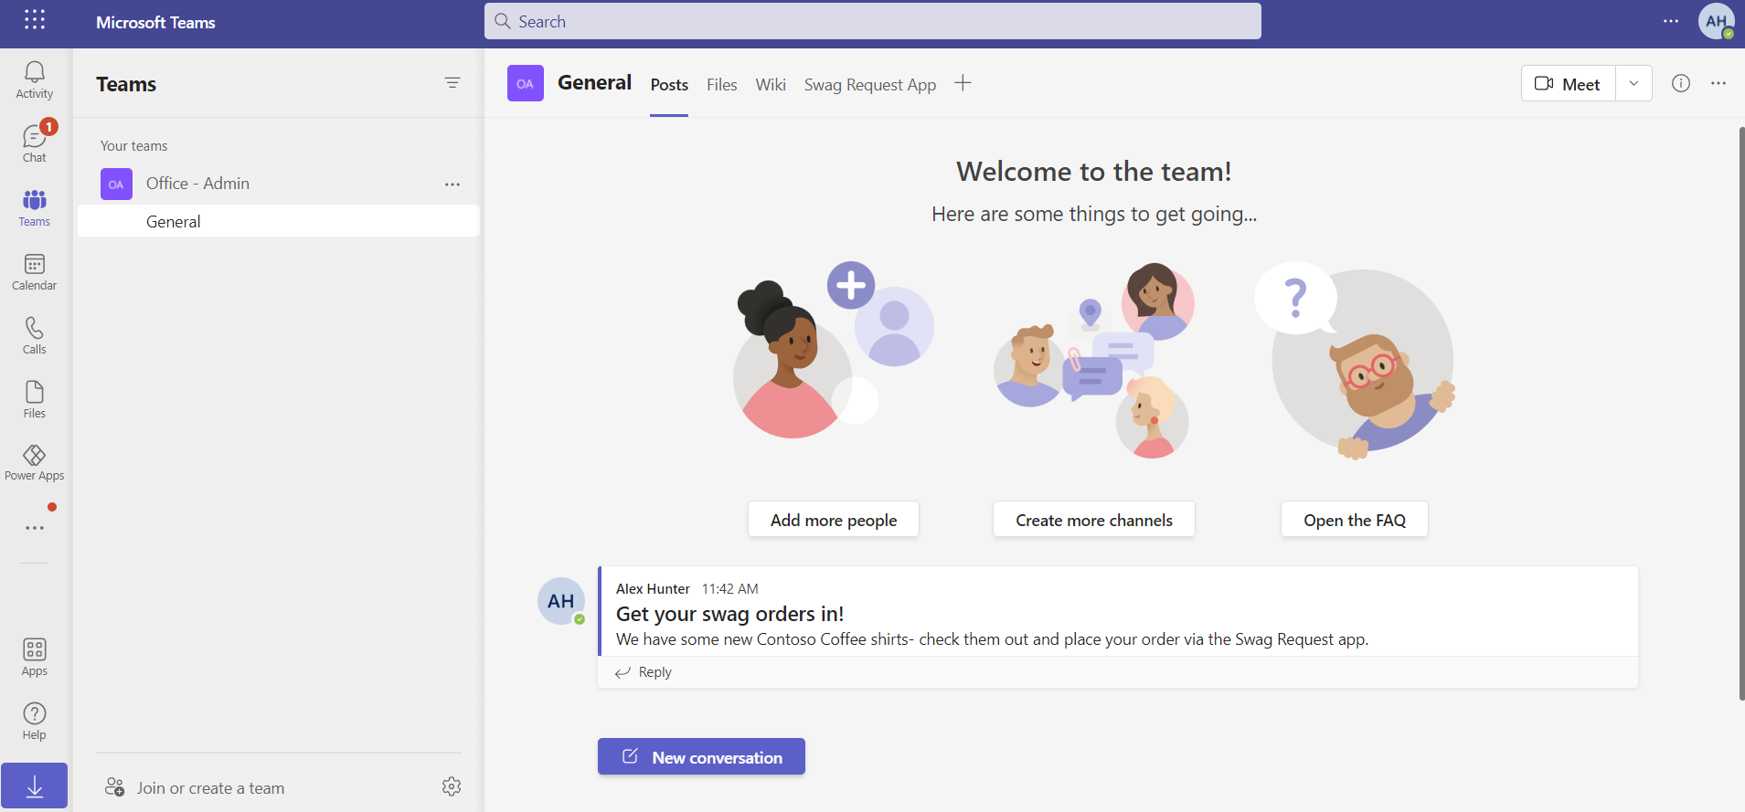Open the Files icon in the sidebar
This screenshot has height=812, width=1745.
[x=35, y=400]
